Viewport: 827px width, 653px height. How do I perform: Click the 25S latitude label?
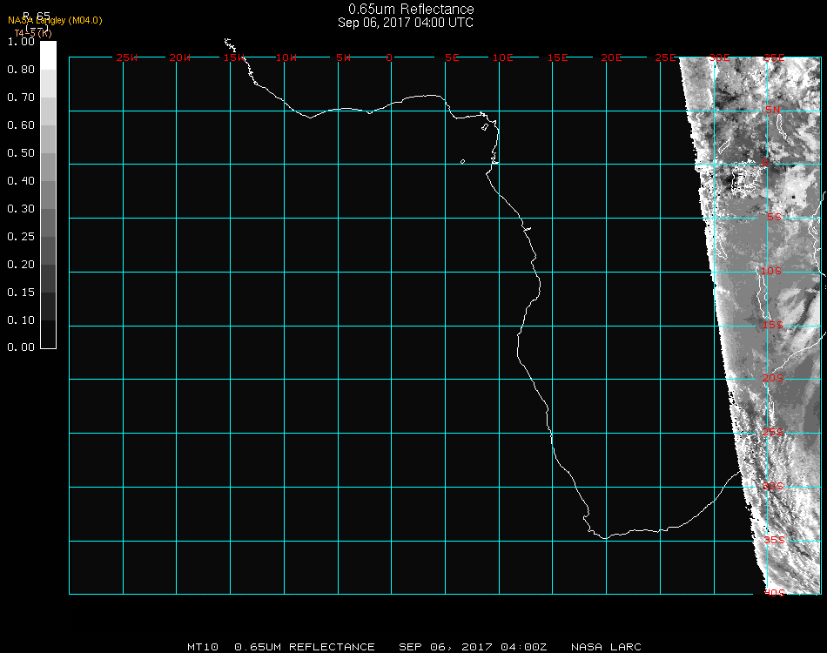(x=773, y=432)
